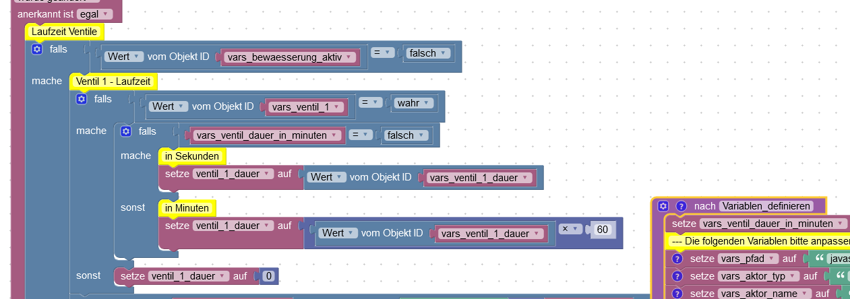Click help icon beside vars_aktor_name setter
Screen dimensions: 850x299
677,294
